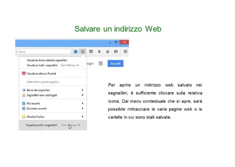Click the slide title Salvare un indirizzo Web
The width and height of the screenshot is (235, 167).
118,29
